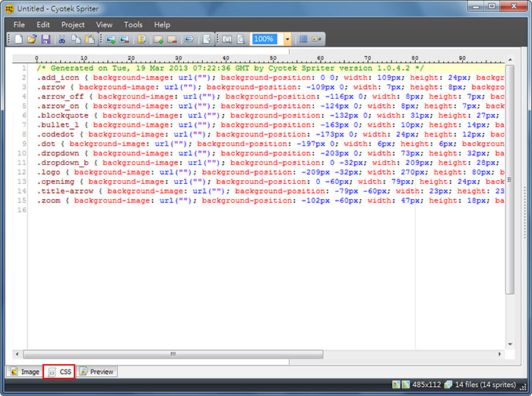
Task: Click the Copy toolbar icon
Action: click(x=76, y=39)
